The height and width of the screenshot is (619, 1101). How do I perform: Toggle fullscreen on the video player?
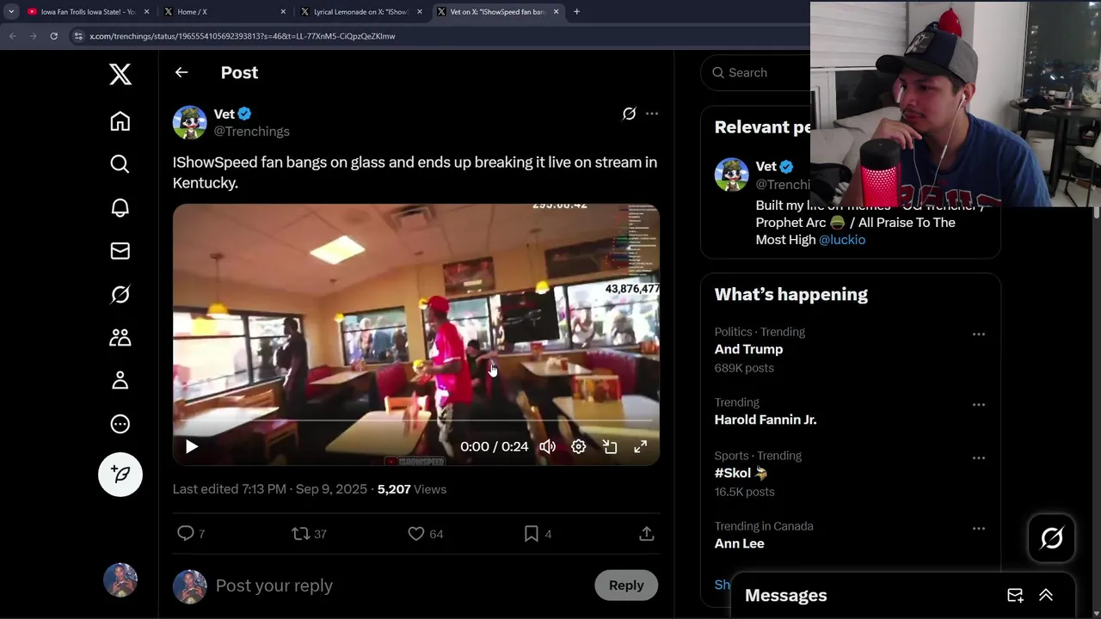[x=641, y=447]
